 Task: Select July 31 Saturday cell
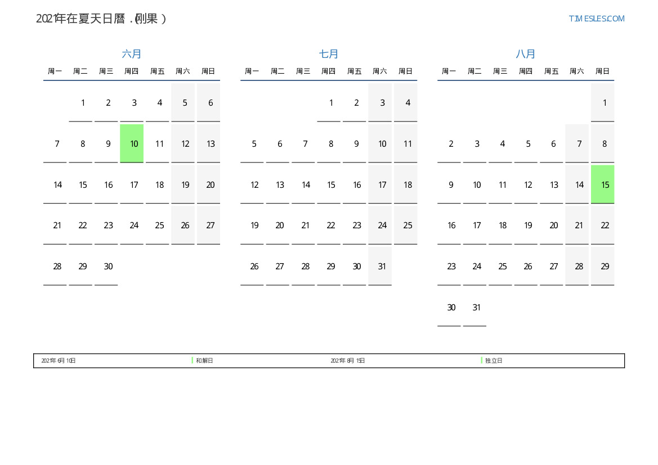pyautogui.click(x=382, y=267)
